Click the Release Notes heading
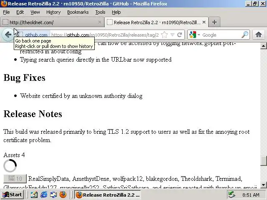 (x=33, y=114)
